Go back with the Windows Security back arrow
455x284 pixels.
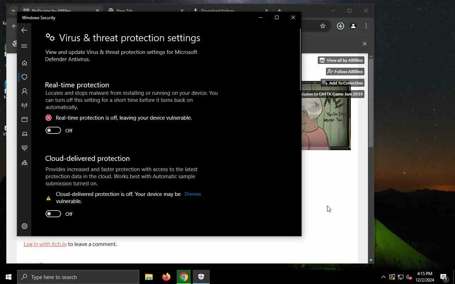(x=24, y=30)
